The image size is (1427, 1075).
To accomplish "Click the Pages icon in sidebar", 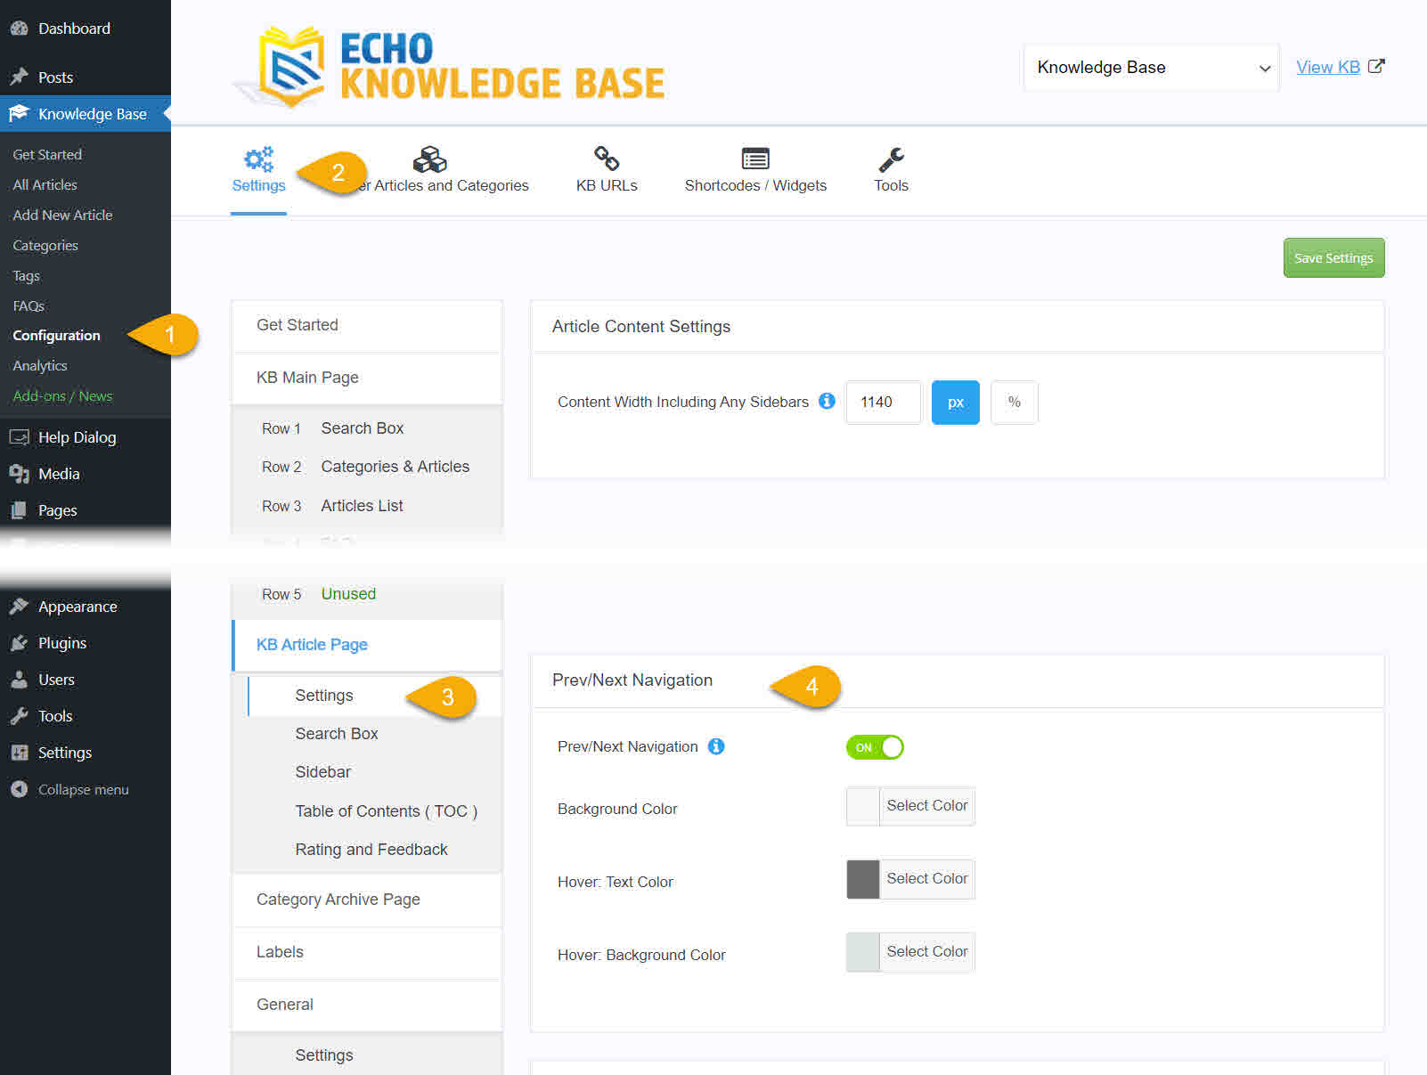I will click(x=19, y=510).
